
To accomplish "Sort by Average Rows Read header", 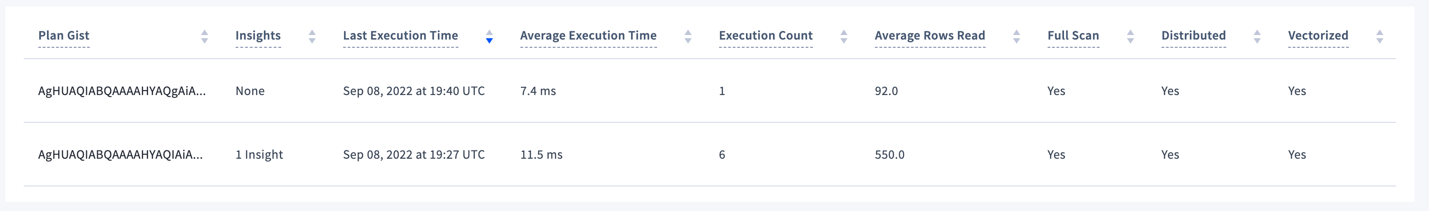I will click(x=930, y=35).
